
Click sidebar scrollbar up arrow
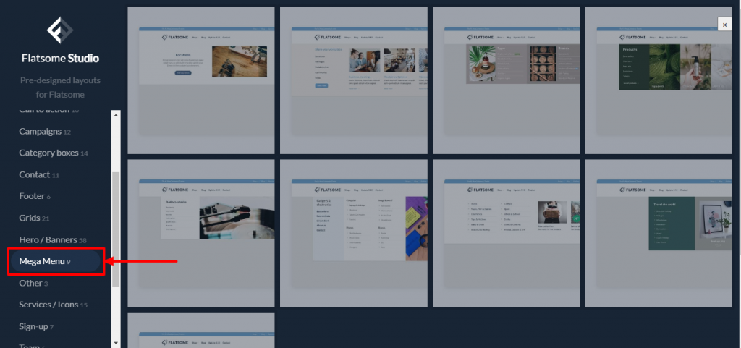click(x=117, y=115)
